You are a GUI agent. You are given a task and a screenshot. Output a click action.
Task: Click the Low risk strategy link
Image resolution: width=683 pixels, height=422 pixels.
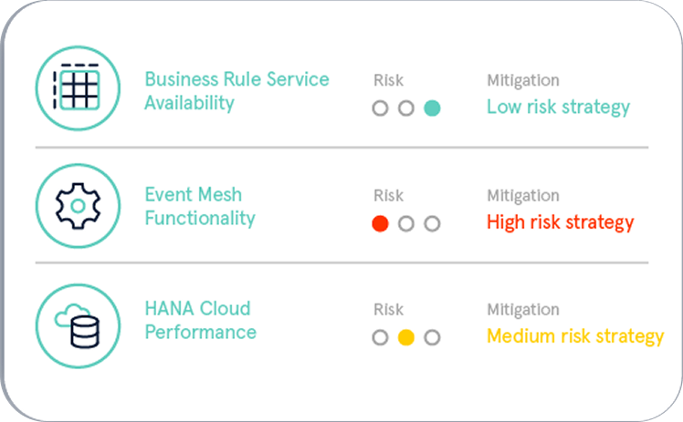(558, 107)
